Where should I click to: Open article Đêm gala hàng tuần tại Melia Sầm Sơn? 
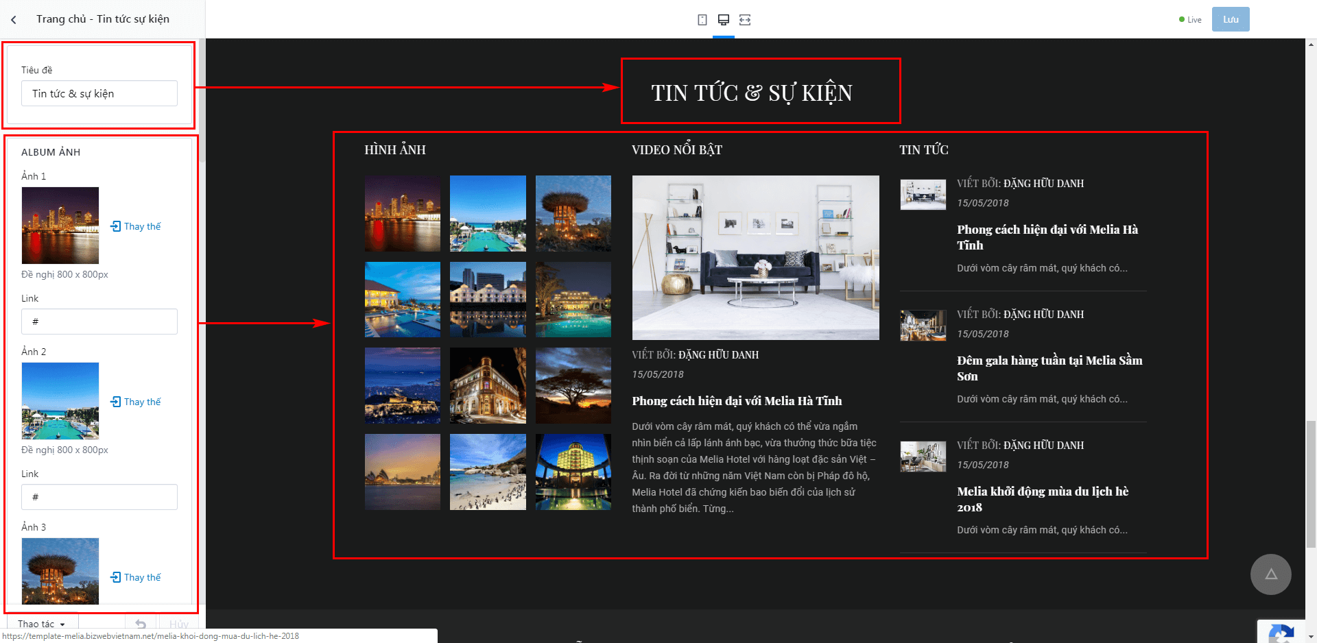pyautogui.click(x=1049, y=368)
